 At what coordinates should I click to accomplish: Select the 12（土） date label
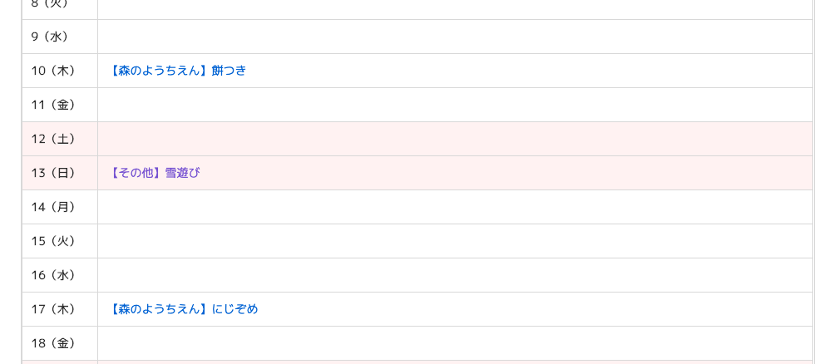(x=54, y=139)
